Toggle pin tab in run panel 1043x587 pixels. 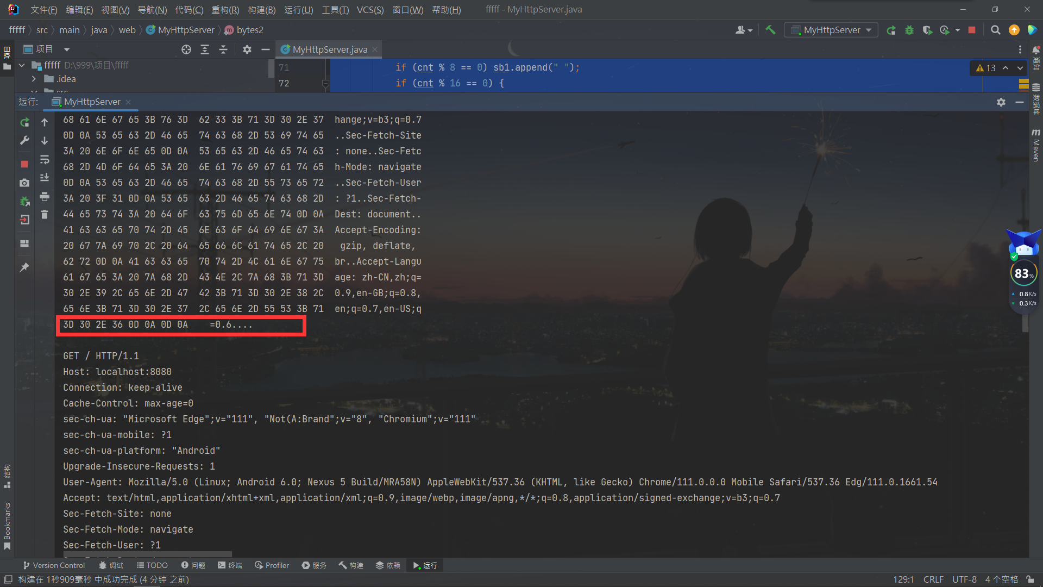pos(24,267)
